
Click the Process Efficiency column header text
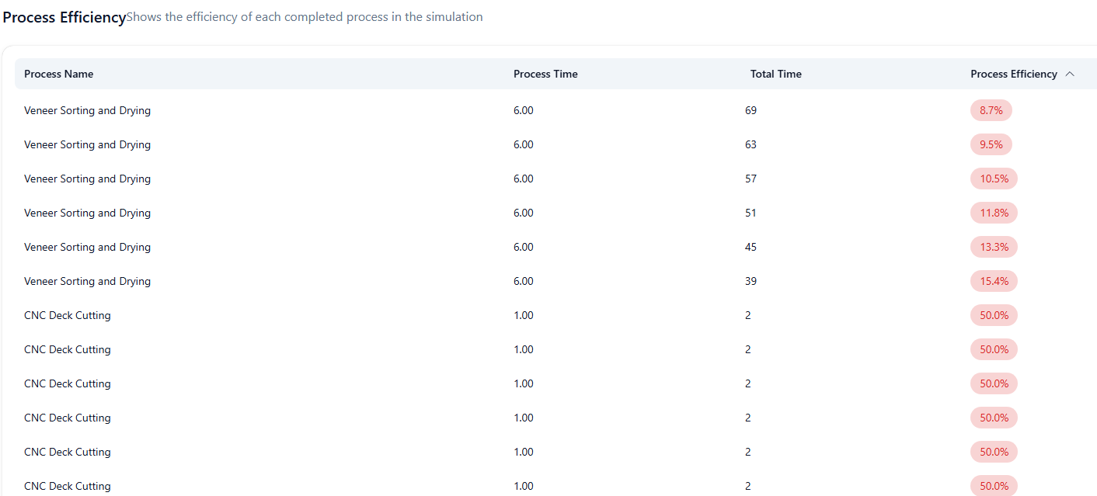point(1013,74)
